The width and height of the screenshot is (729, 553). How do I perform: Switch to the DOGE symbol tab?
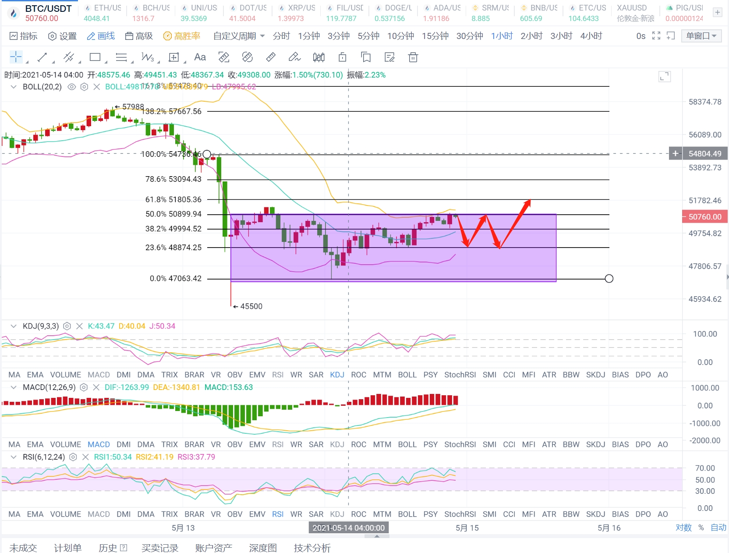[x=393, y=13]
